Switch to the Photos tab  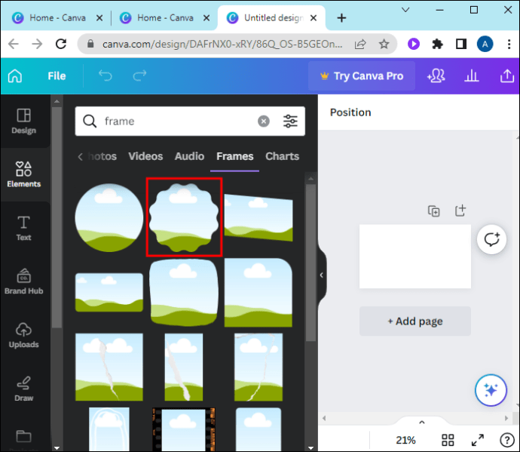pyautogui.click(x=102, y=156)
